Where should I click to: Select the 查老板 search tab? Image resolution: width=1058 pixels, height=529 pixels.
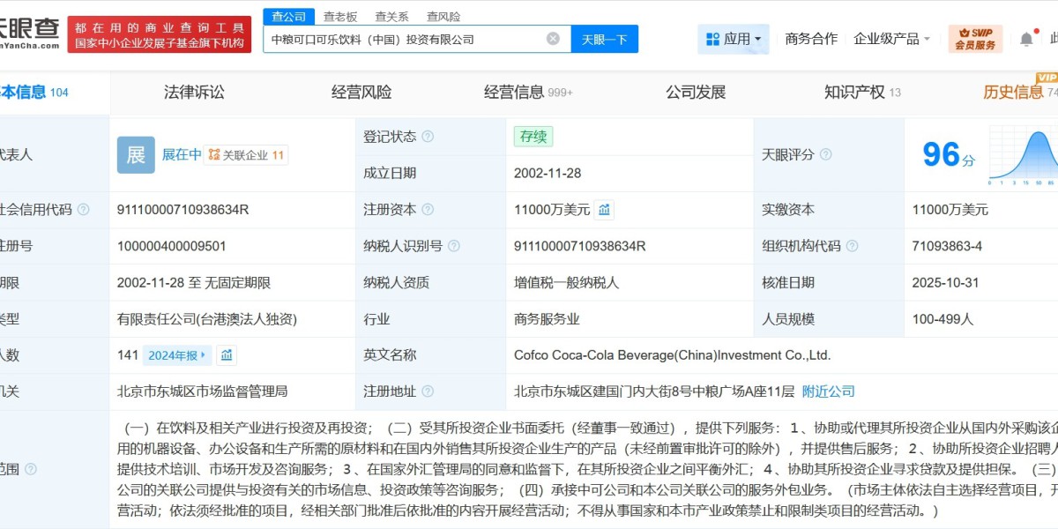click(340, 17)
